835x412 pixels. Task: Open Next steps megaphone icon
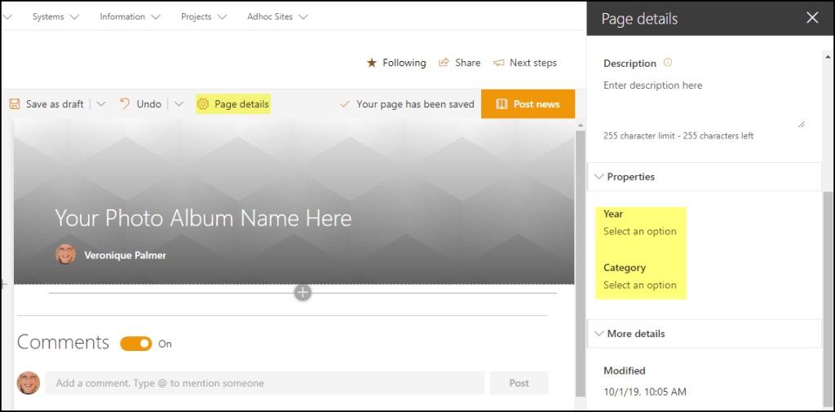499,63
